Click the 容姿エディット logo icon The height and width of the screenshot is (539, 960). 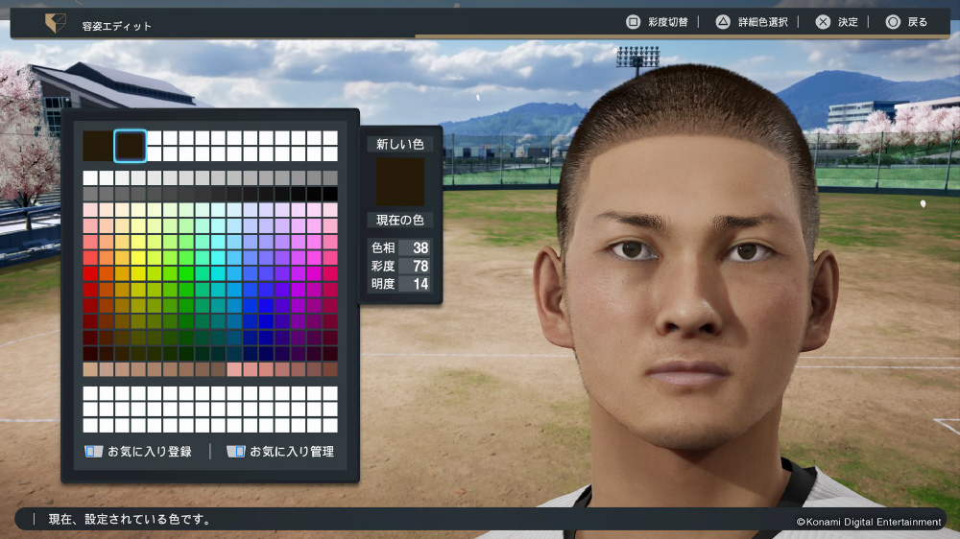56,24
